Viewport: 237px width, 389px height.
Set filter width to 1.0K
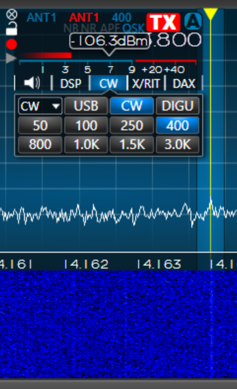(86, 144)
